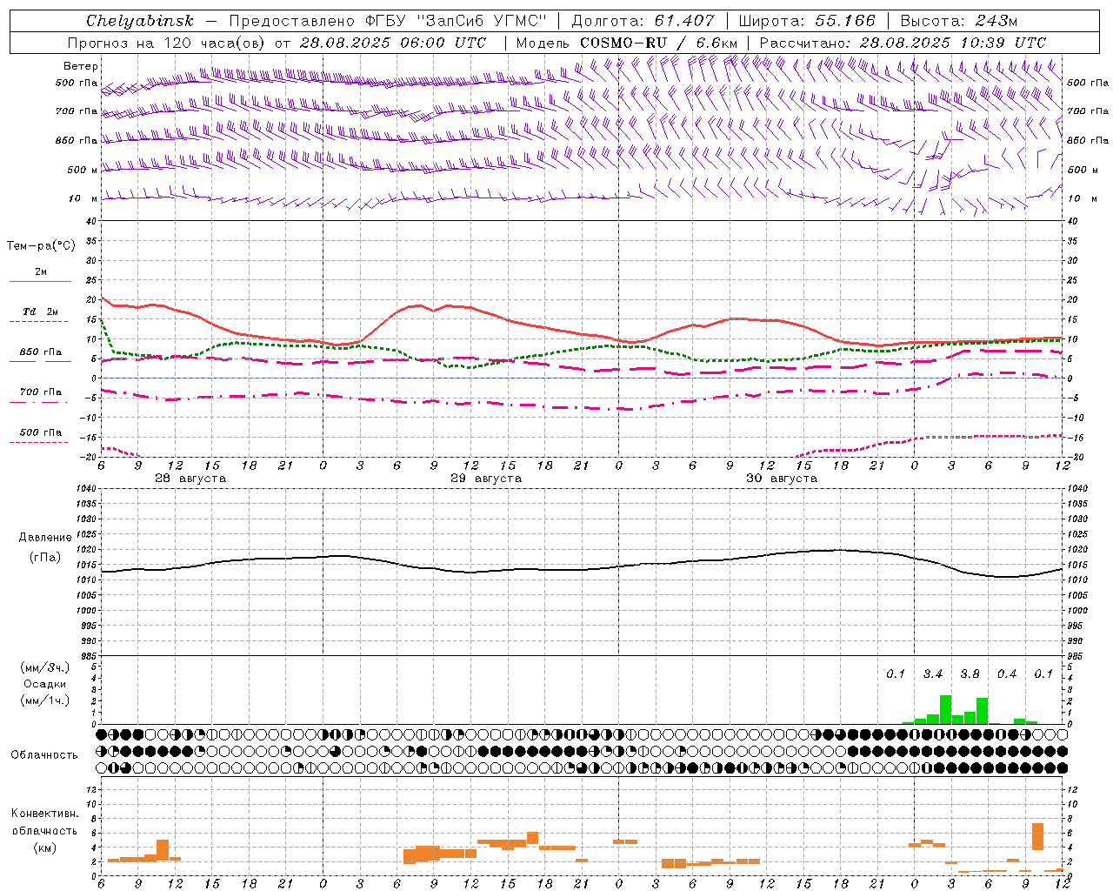1113x891 pixels.
Task: Click the '(км)' unit under convective cloudiness
Action: [44, 847]
